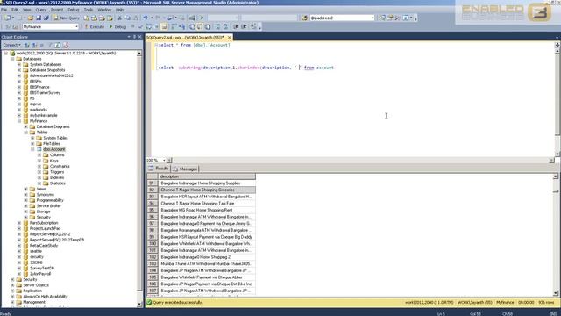Click the Parse query checkmark icon
Viewport: 561px width, 316px height.
[140, 26]
